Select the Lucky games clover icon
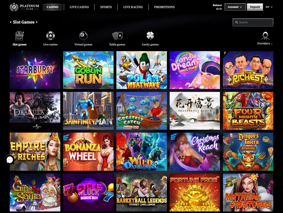Screen dimensions: 283x213 (150, 35)
